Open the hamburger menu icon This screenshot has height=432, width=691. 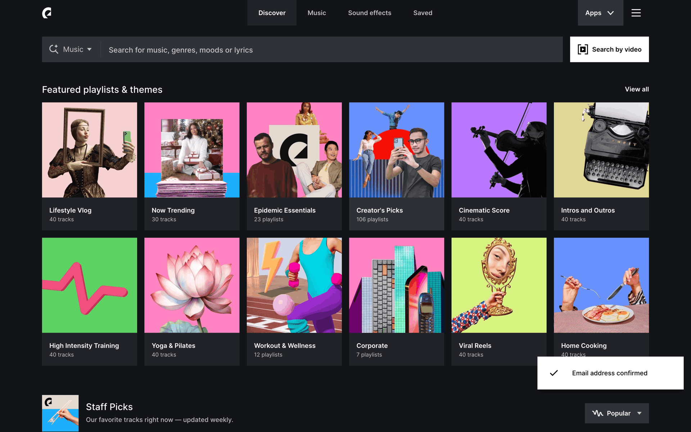click(636, 13)
